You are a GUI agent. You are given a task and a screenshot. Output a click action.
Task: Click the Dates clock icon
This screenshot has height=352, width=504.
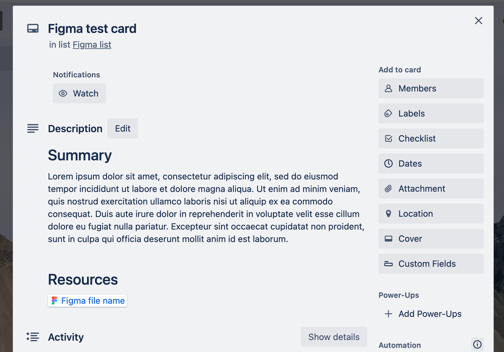point(388,164)
